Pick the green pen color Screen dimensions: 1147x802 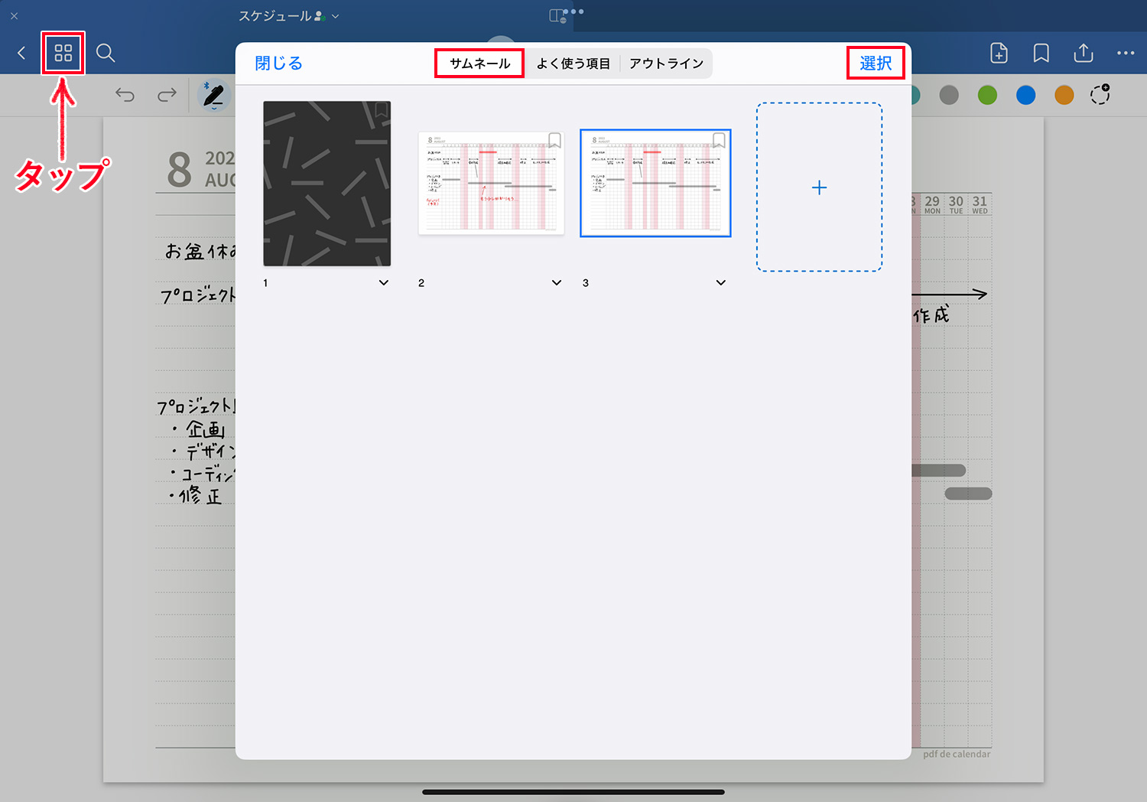[987, 95]
